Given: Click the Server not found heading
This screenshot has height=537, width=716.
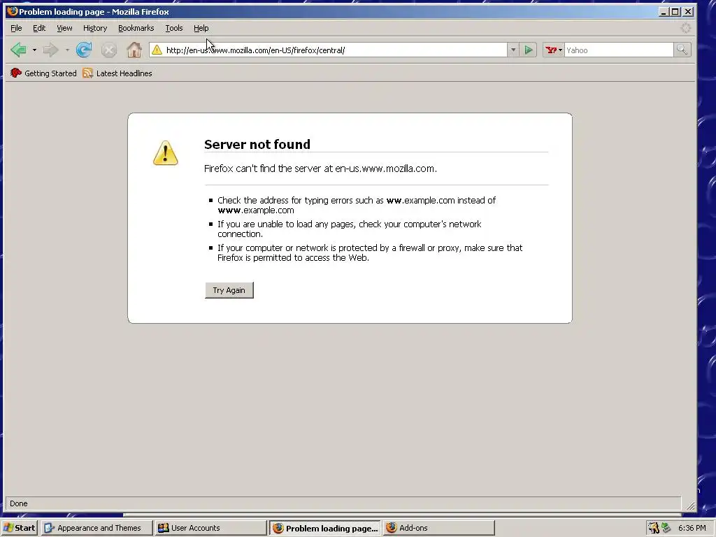Looking at the screenshot, I should click(x=257, y=144).
